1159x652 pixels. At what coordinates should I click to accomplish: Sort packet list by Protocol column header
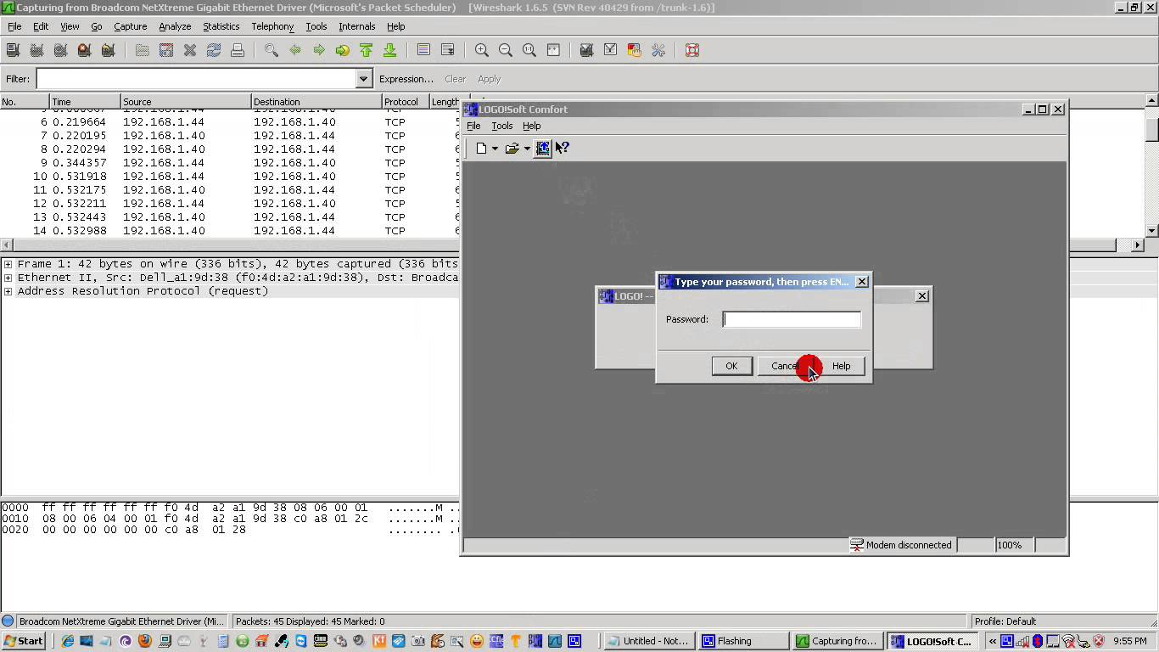[406, 102]
